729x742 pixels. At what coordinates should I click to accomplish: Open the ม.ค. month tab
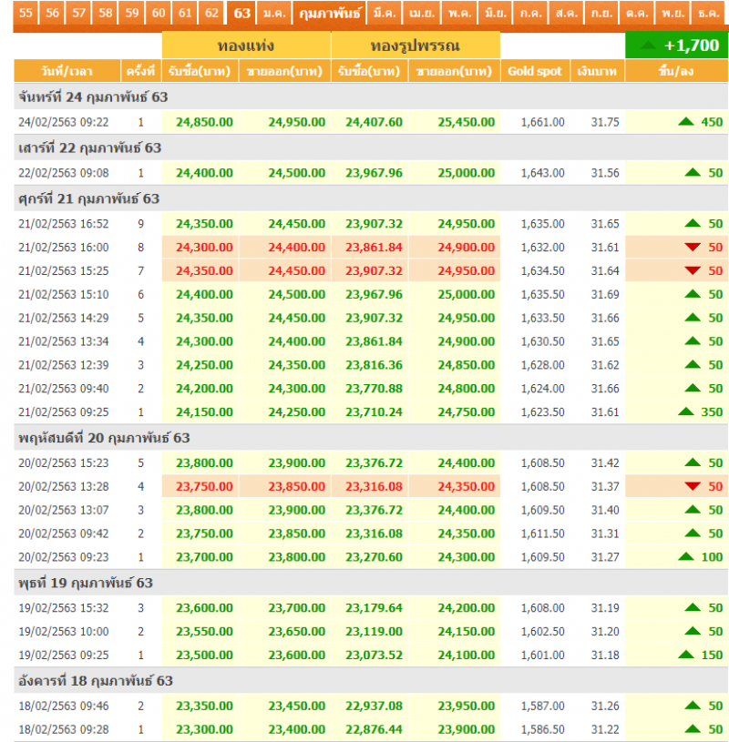point(273,13)
